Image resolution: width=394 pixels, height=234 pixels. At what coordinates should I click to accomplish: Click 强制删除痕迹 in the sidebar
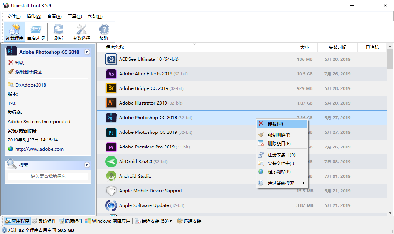pyautogui.click(x=29, y=72)
